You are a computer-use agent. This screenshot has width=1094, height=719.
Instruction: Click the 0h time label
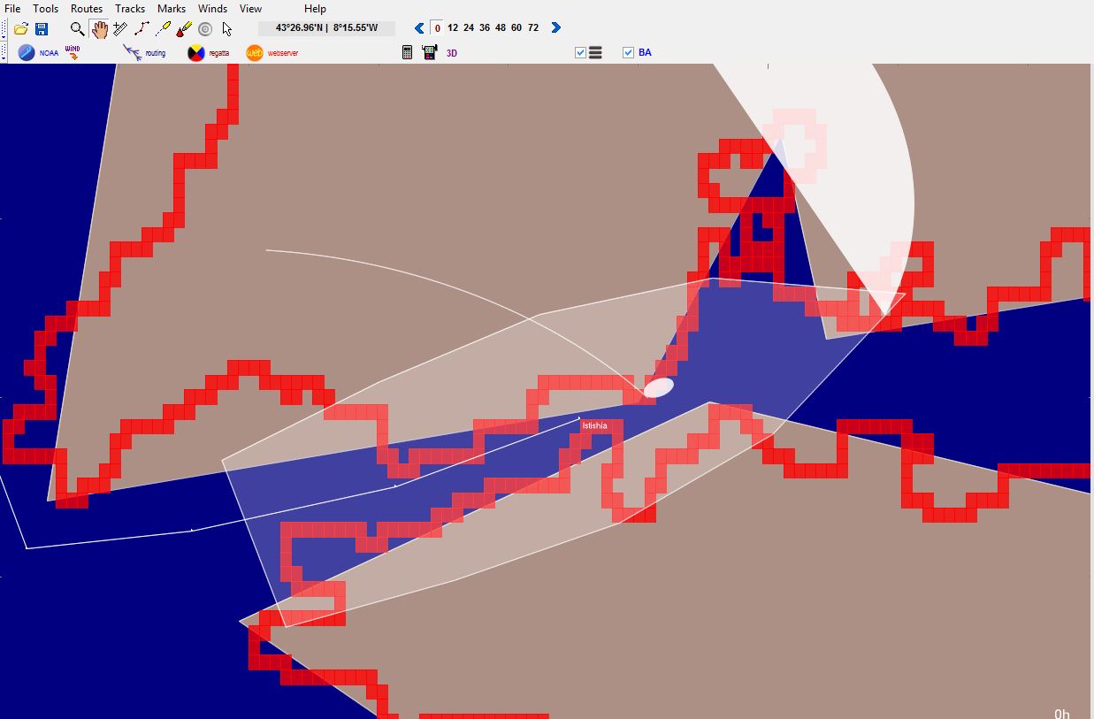click(1062, 714)
